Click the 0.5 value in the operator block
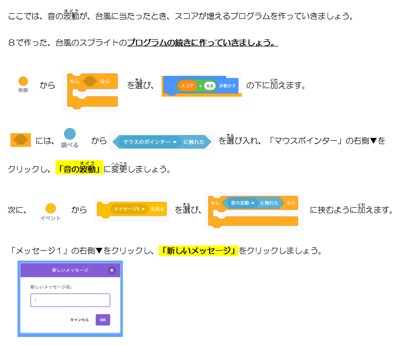The image size is (403, 345). [x=210, y=86]
